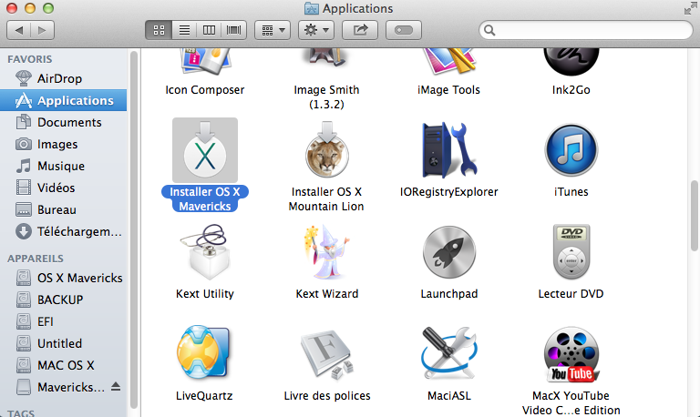Enter full screen with the top-right arrows
The image size is (700, 417).
[690, 8]
